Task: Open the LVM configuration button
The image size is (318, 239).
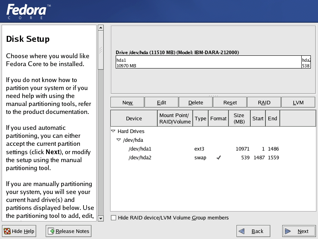Action: [x=298, y=102]
